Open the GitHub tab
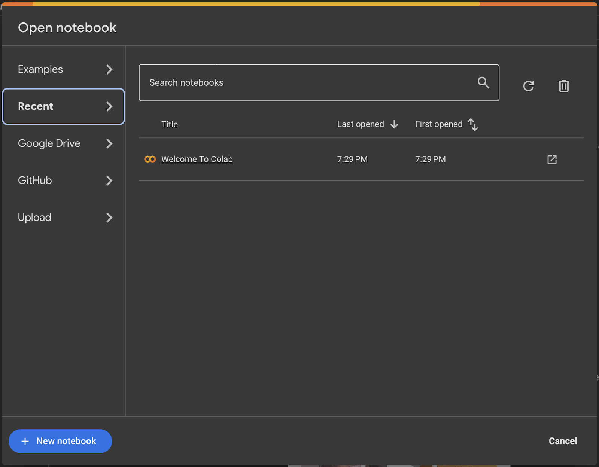 click(63, 181)
